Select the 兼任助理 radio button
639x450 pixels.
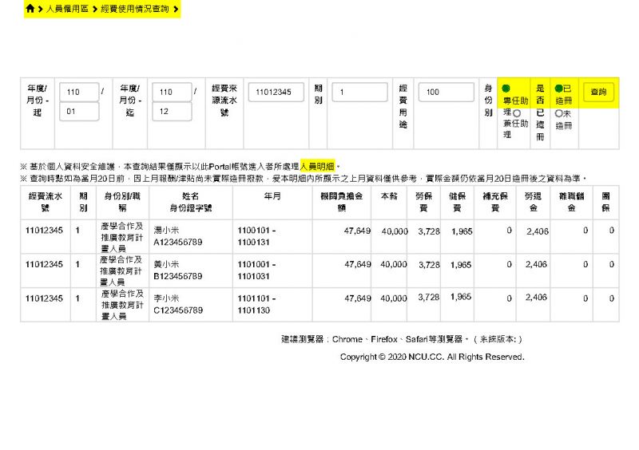tap(517, 113)
